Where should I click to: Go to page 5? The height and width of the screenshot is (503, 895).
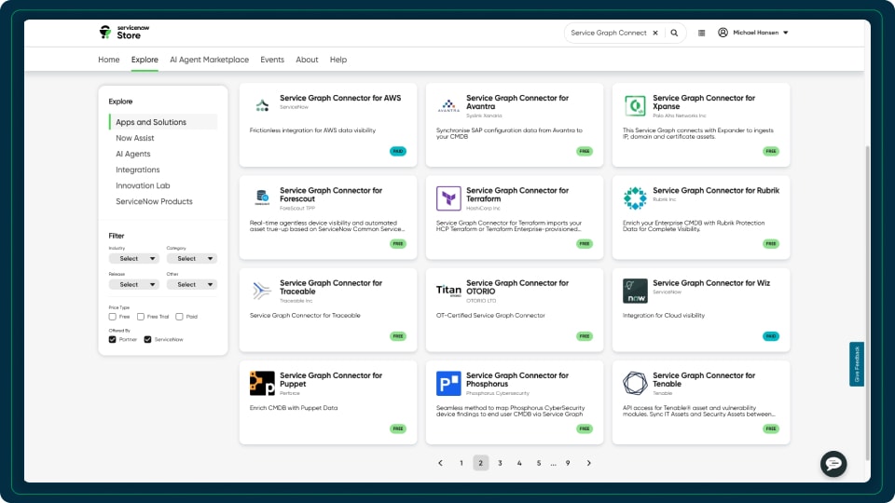538,463
